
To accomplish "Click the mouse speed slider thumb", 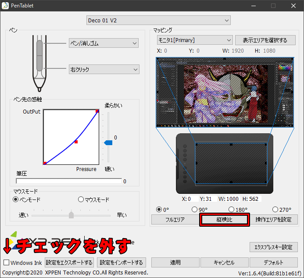I will tap(72, 215).
